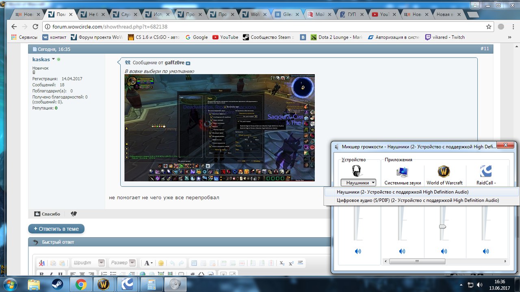Click the Ответить в теме button
The image size is (520, 292).
click(56, 229)
